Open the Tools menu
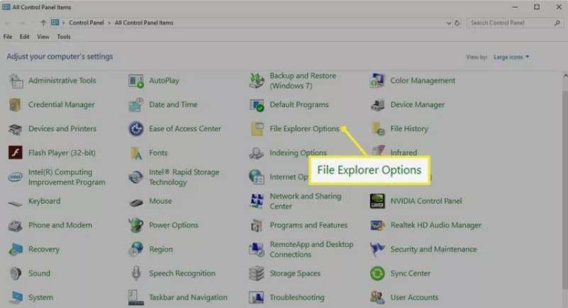 coord(64,37)
